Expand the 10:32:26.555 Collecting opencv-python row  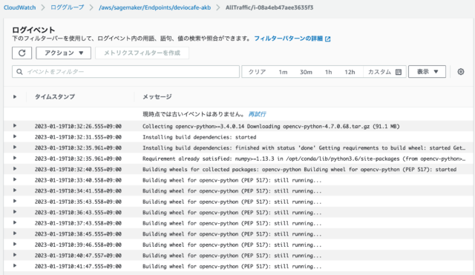point(15,126)
